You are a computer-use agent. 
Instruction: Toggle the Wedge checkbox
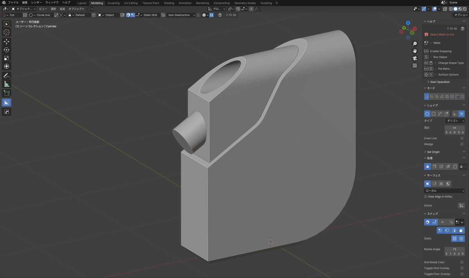click(462, 144)
